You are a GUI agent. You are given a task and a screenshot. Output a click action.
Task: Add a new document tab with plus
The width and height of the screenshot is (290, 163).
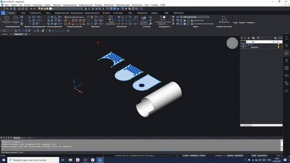click(x=30, y=34)
